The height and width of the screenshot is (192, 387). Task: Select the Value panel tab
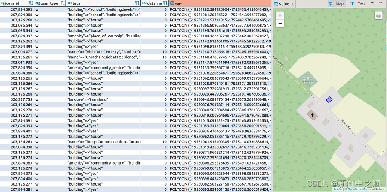tap(284, 4)
